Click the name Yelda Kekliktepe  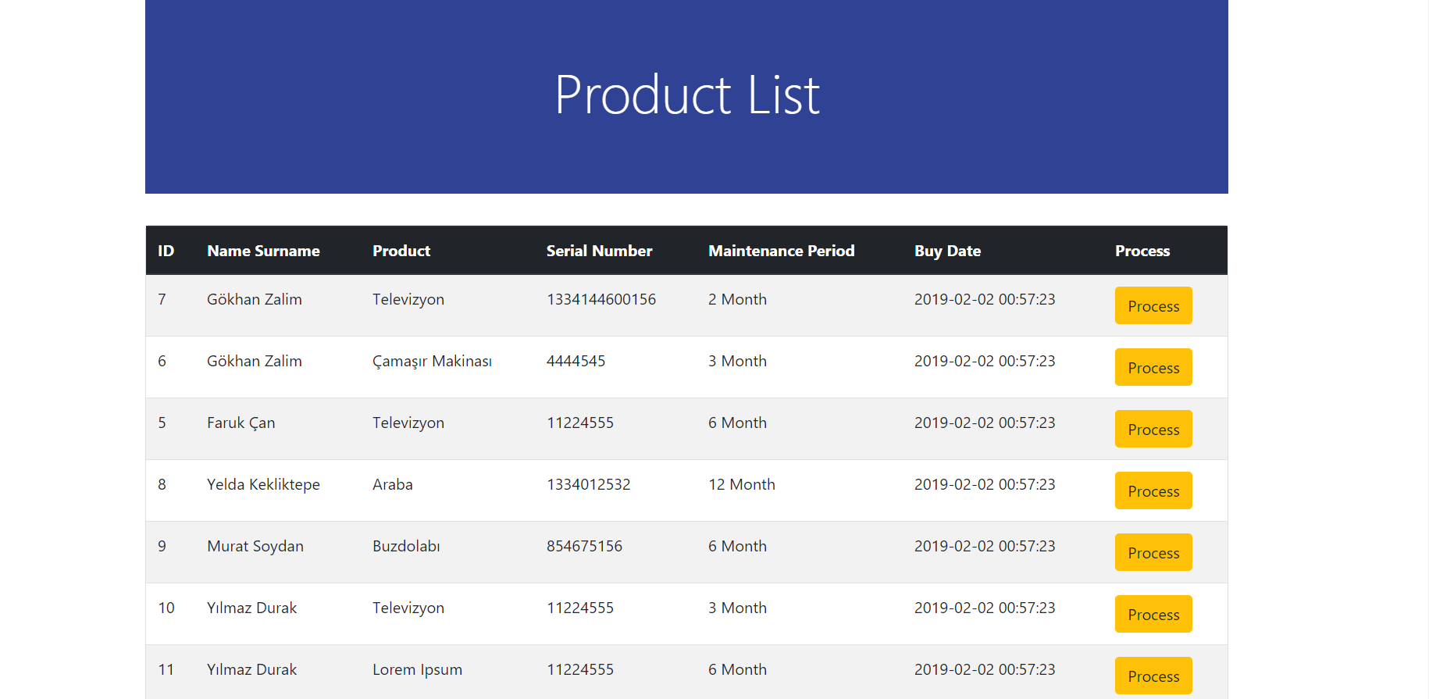click(263, 484)
